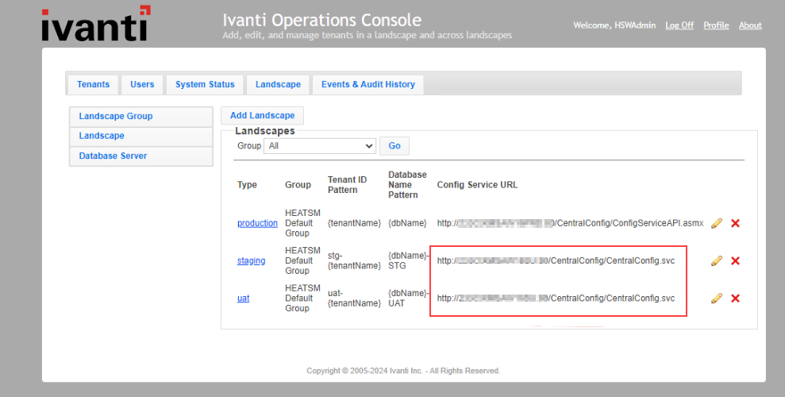Click the Log Off link
This screenshot has width=785, height=397.
click(x=679, y=25)
